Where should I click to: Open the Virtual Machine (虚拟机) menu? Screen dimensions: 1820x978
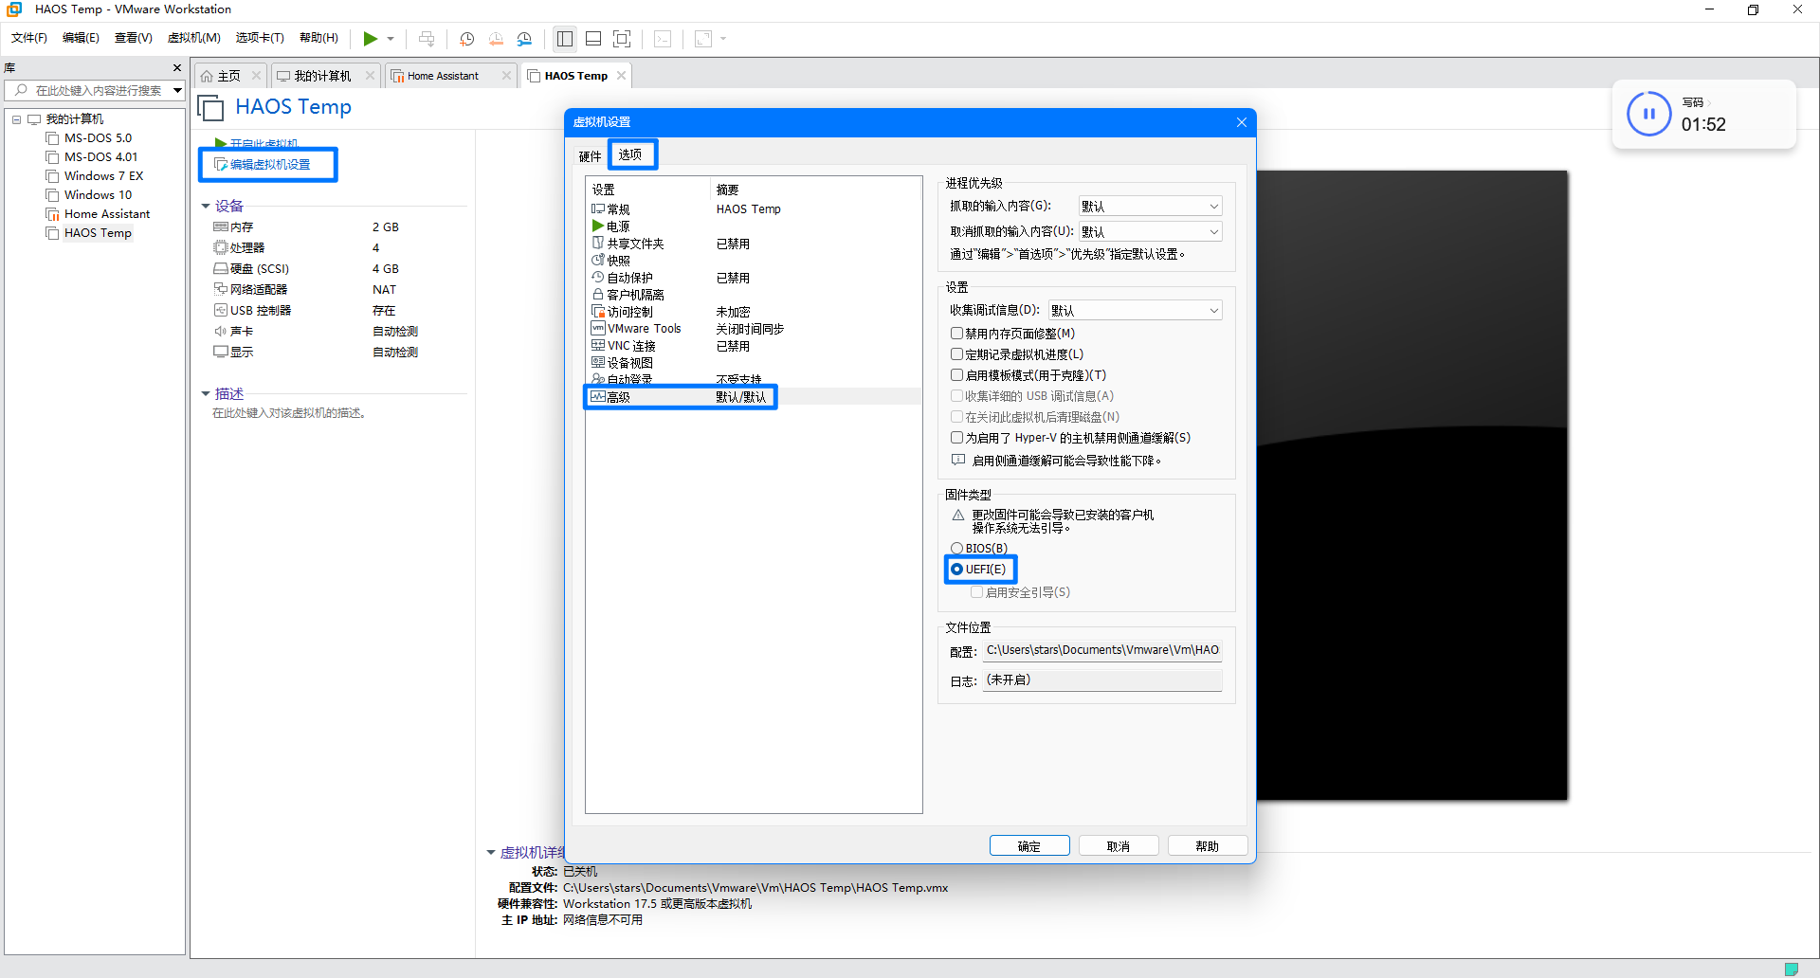[x=193, y=38]
